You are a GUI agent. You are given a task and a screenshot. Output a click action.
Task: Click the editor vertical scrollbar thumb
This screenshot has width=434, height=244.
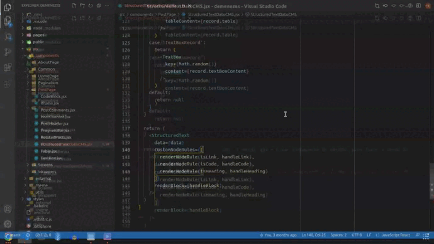click(x=431, y=181)
